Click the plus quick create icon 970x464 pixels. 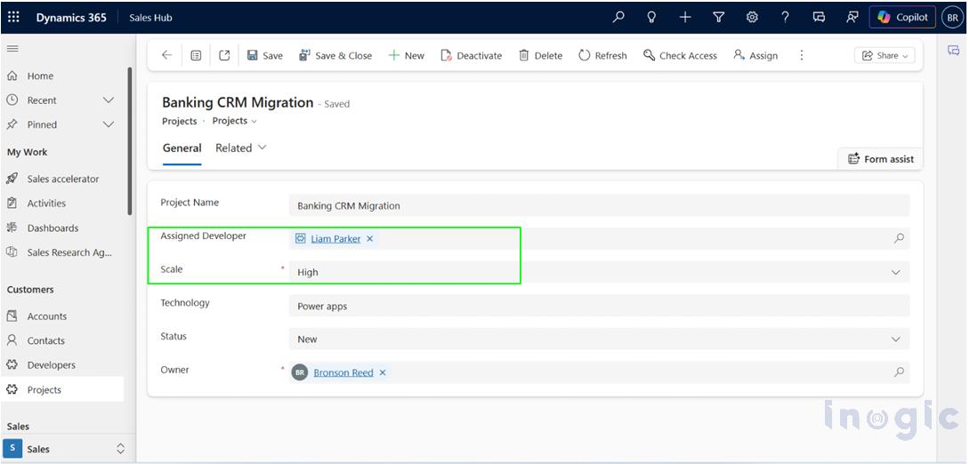point(685,17)
